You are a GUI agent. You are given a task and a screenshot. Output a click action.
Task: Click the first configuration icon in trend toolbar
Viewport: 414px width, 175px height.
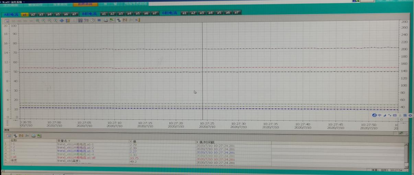(x=7, y=21)
